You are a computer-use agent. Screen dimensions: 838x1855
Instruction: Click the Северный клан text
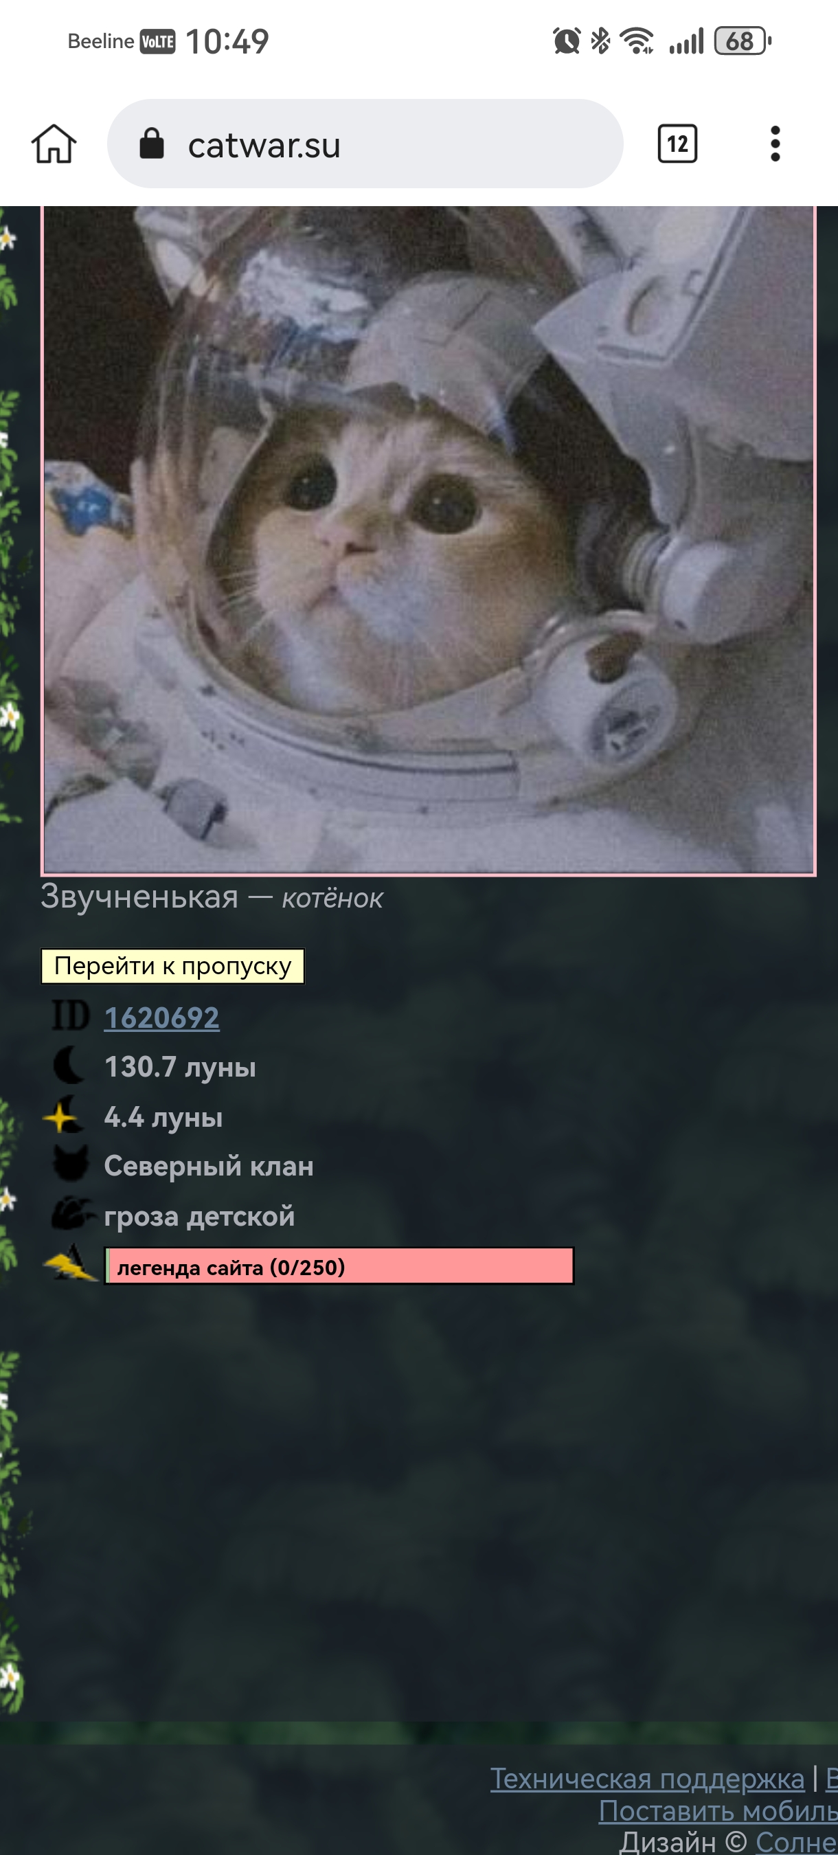pyautogui.click(x=209, y=1165)
